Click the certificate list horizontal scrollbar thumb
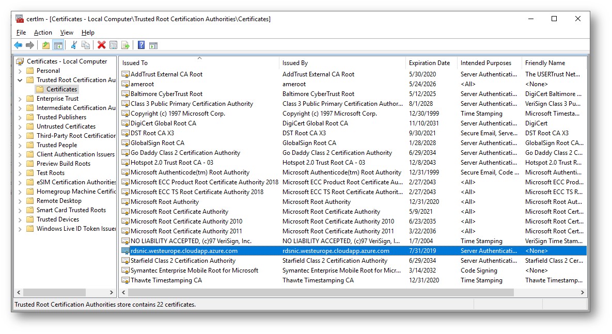Image resolution: width=612 pixels, height=334 pixels. (321, 292)
